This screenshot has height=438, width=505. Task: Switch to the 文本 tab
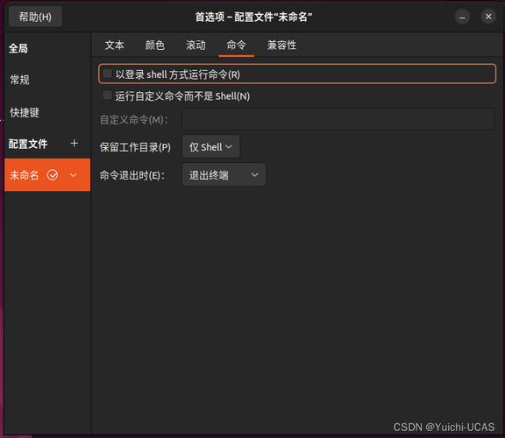(114, 45)
